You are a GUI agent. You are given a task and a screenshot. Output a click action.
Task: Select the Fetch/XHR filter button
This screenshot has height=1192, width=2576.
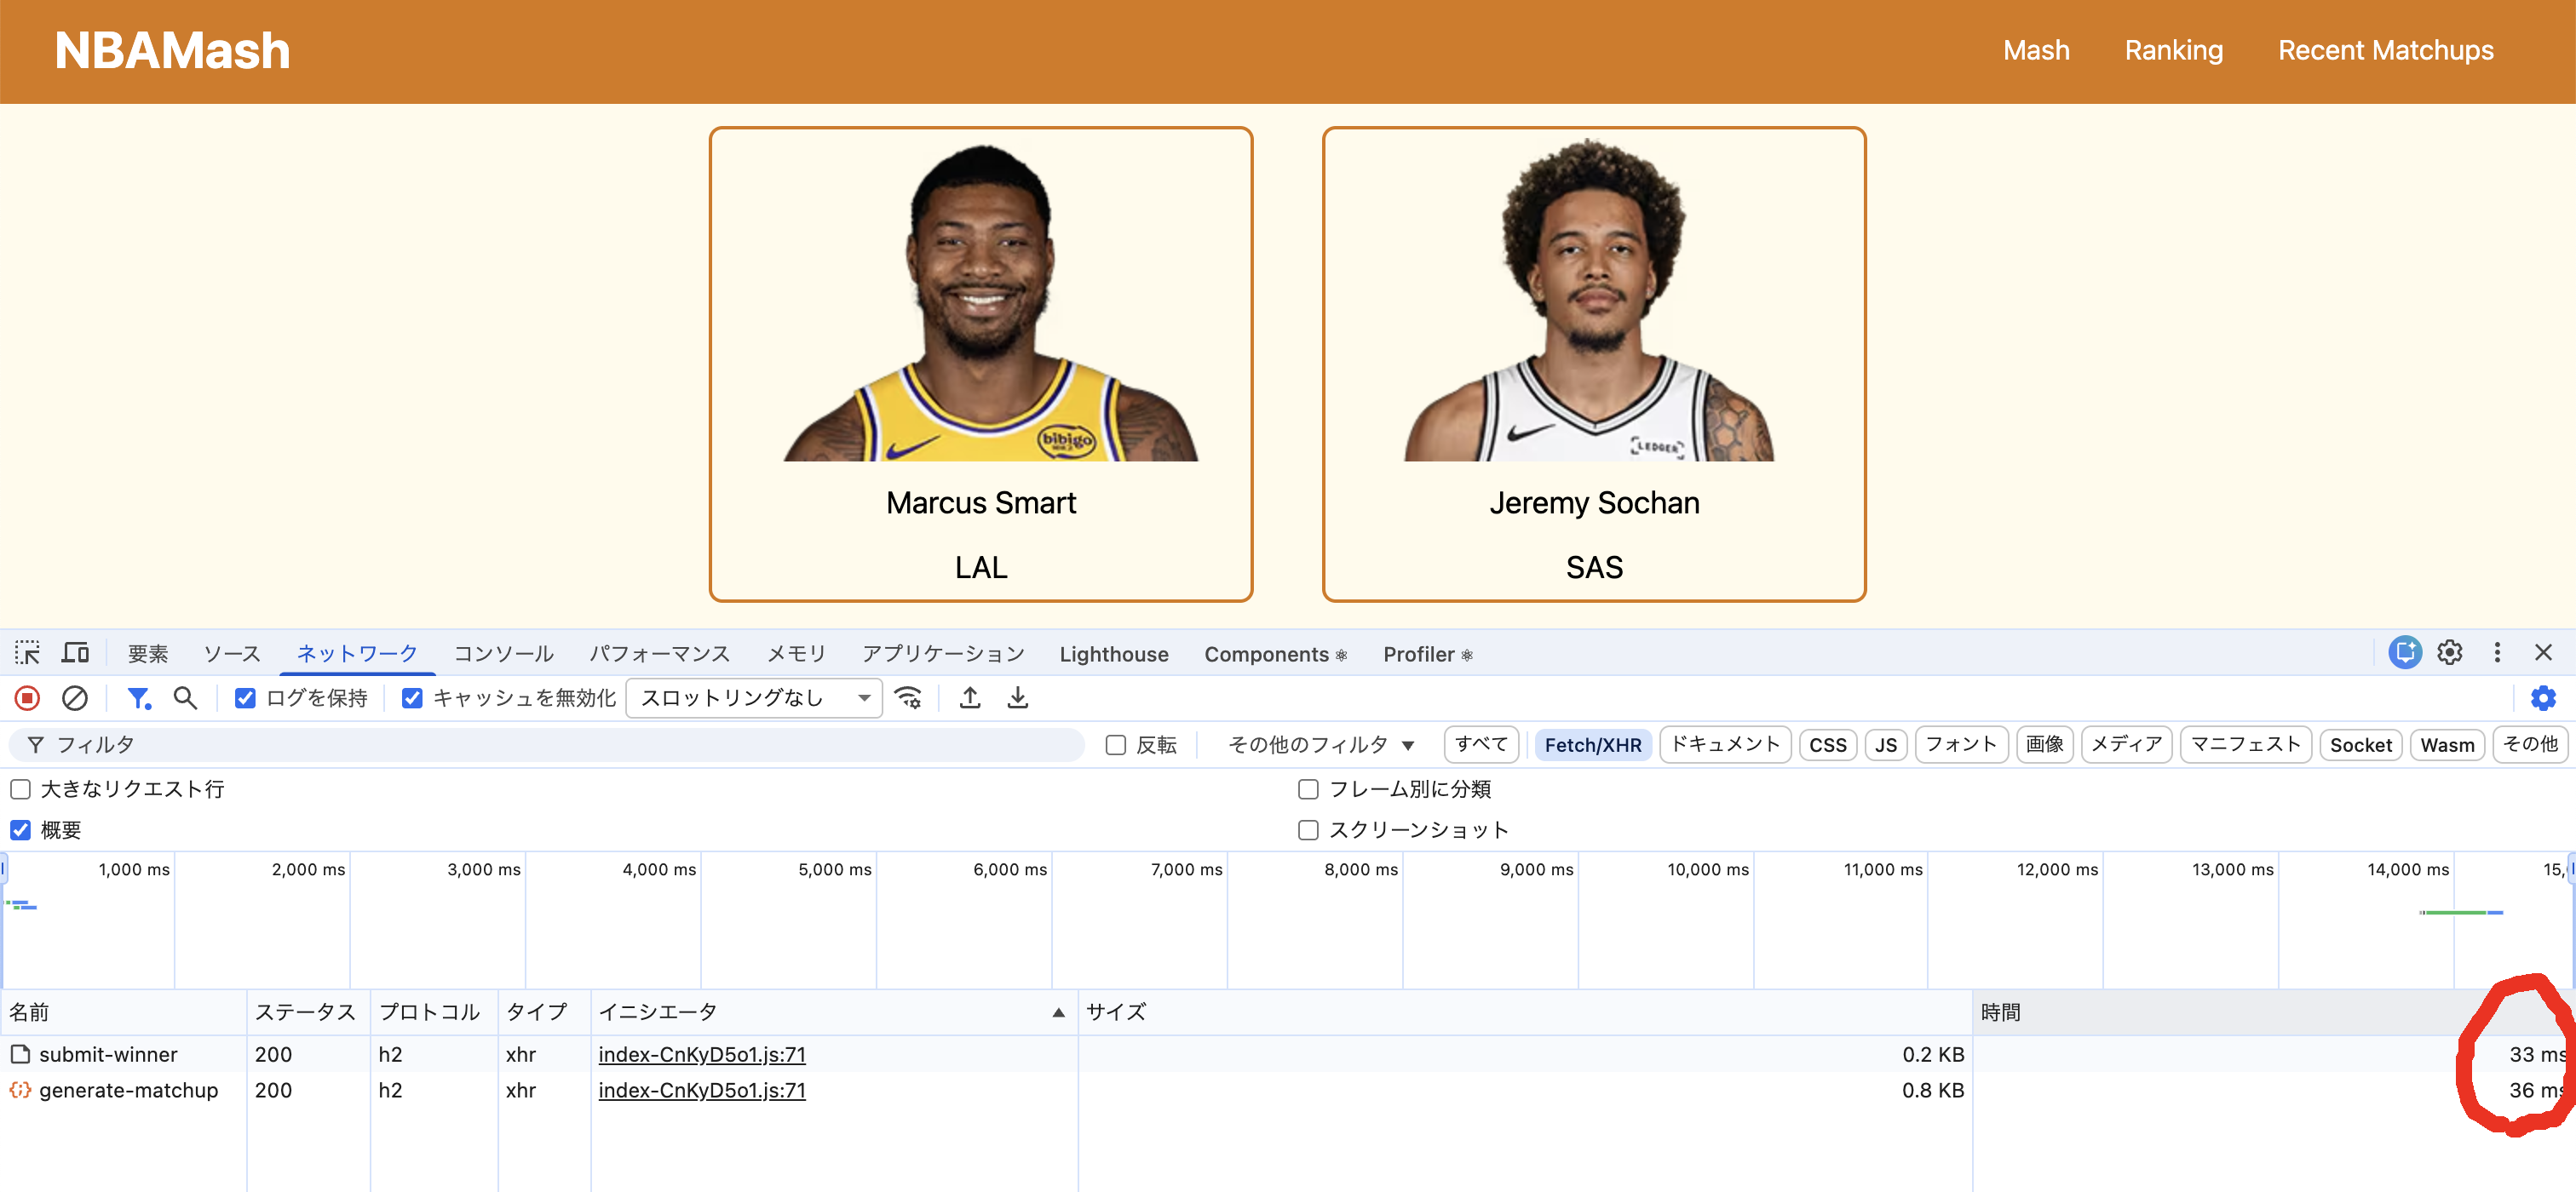pos(1592,745)
